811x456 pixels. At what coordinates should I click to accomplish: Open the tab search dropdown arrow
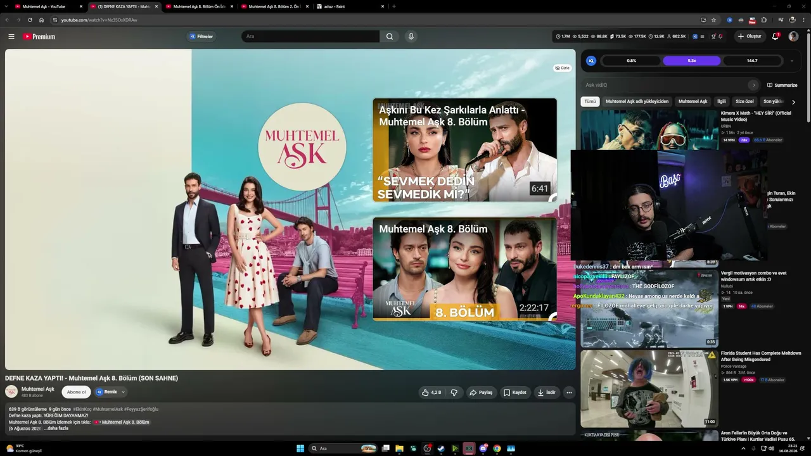click(x=6, y=6)
